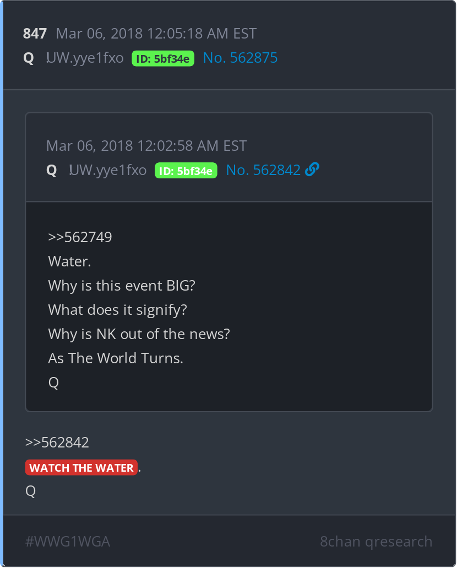The image size is (457, 568).
Task: Click the green ID badge in quoted post
Action: [x=186, y=171]
